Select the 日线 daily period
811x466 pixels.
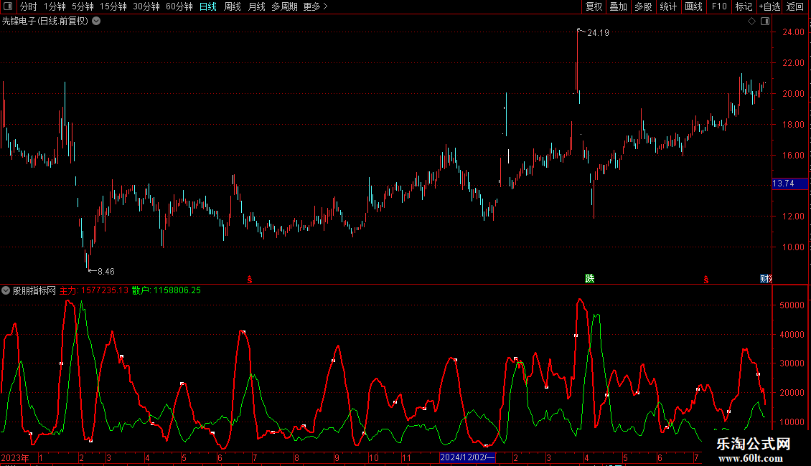point(208,6)
